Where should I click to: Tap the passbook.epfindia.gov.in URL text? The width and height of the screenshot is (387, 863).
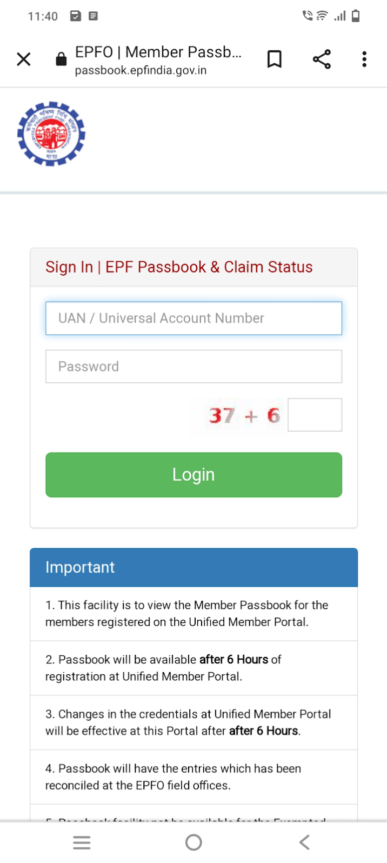click(x=141, y=71)
